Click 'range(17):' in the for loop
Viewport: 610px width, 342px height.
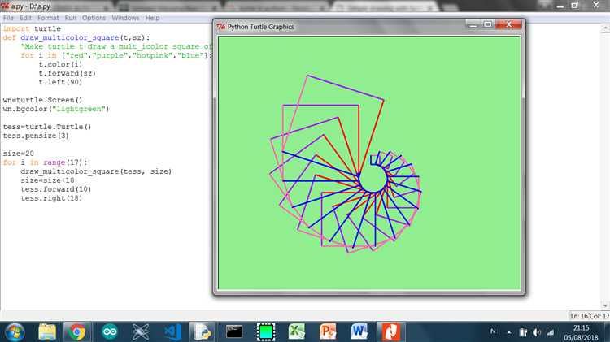[65, 162]
